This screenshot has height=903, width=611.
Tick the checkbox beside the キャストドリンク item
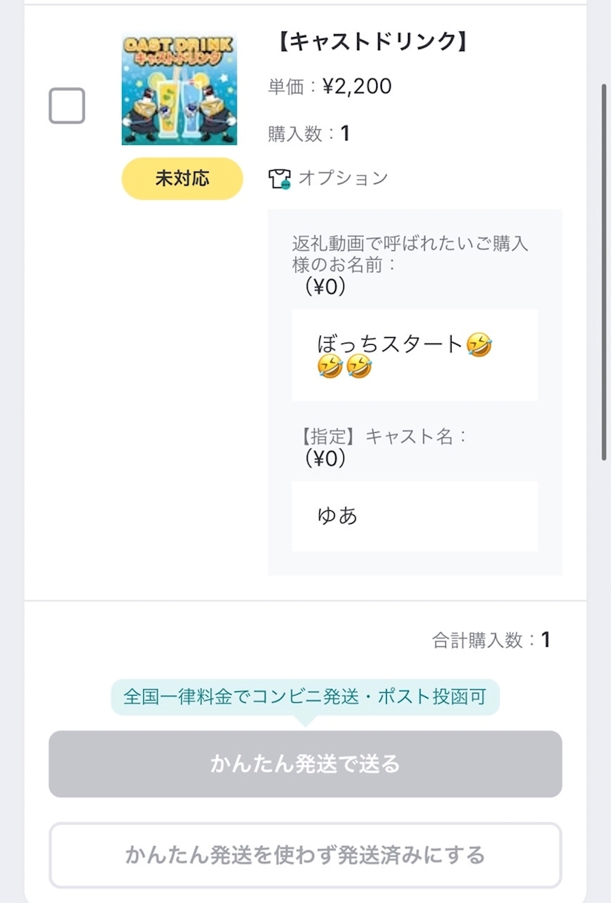point(67,106)
